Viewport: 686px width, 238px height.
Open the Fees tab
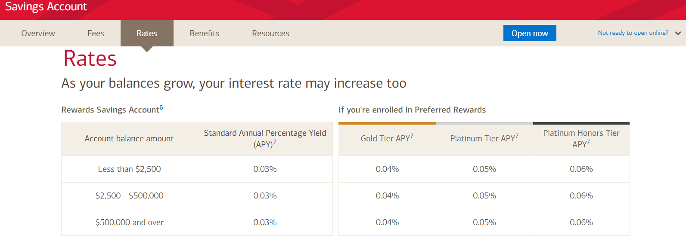pos(96,34)
